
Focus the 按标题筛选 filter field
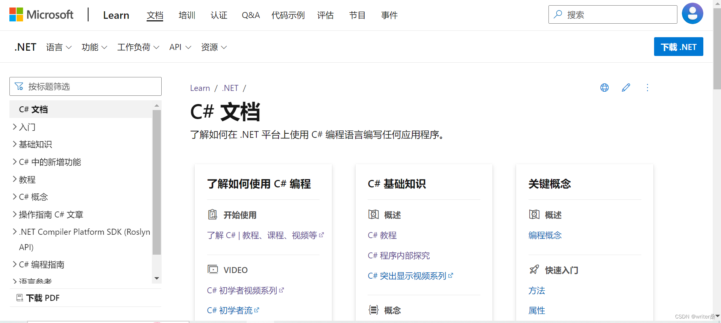(85, 86)
